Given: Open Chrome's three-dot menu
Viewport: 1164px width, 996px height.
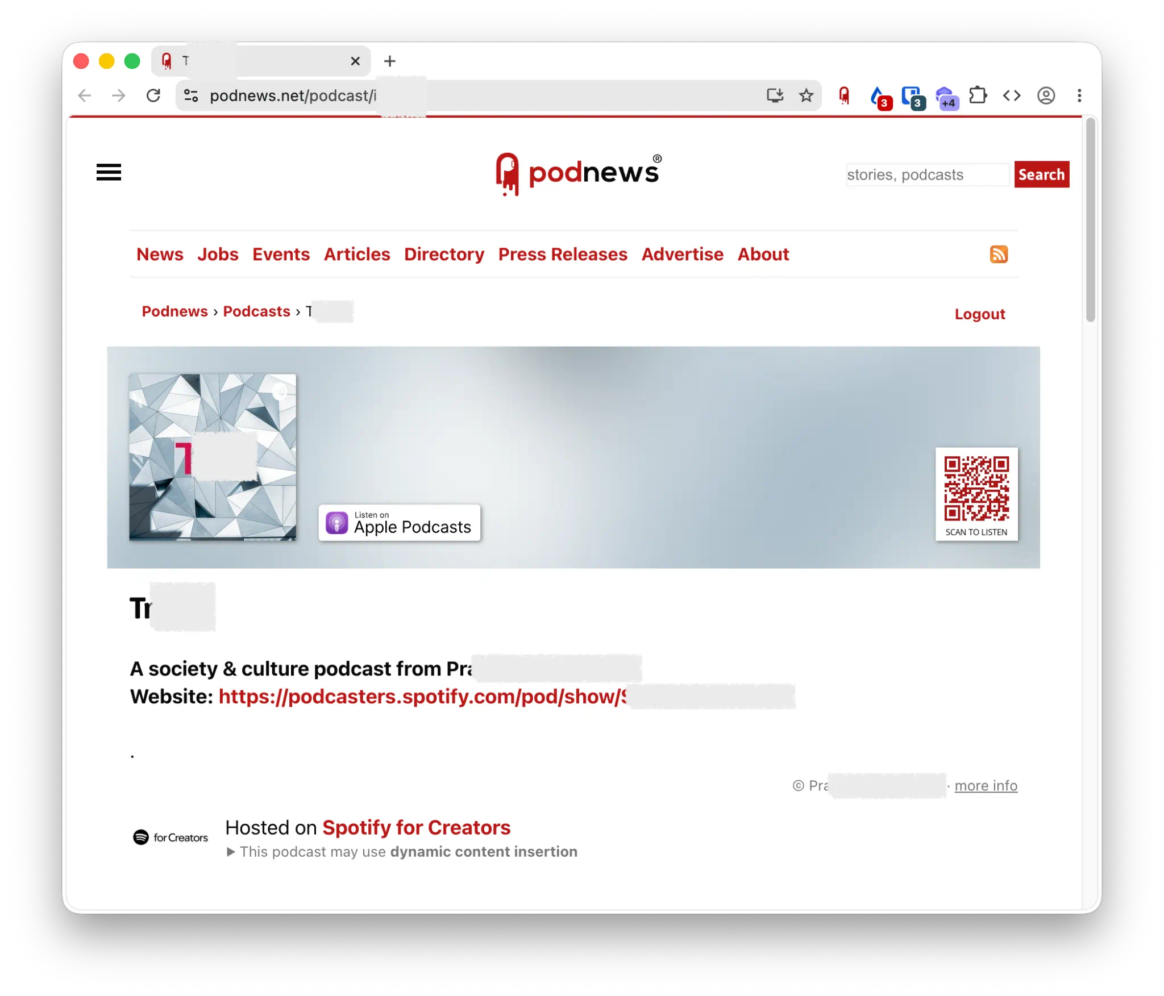Looking at the screenshot, I should [1079, 95].
